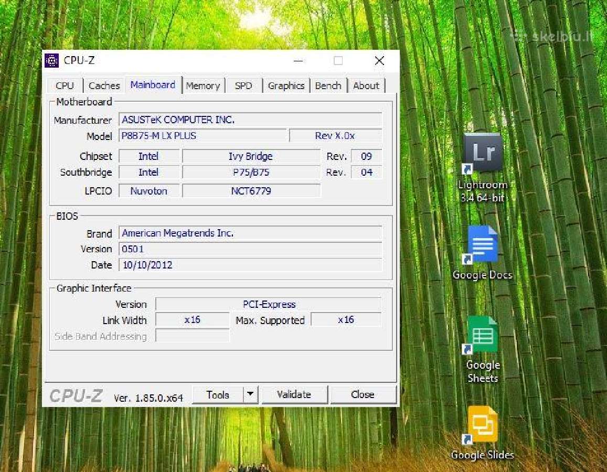
Task: Open the Bench tab
Action: click(328, 85)
